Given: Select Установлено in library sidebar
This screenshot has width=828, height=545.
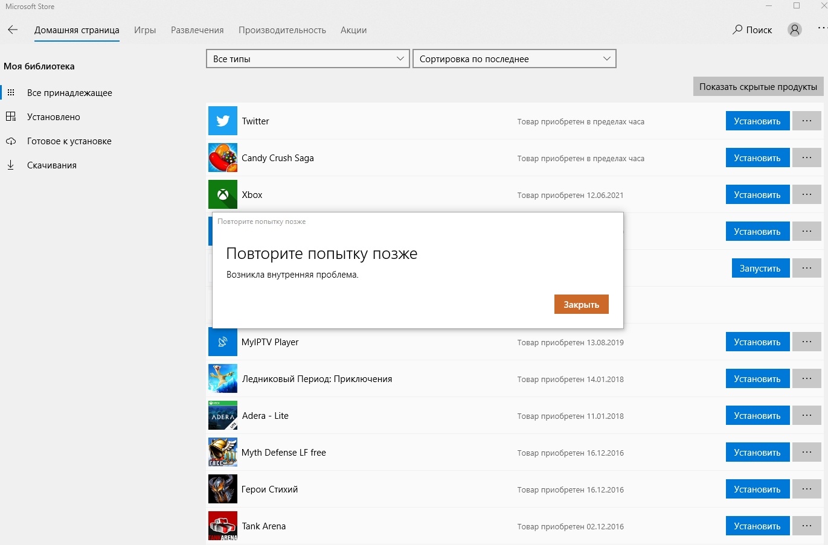Looking at the screenshot, I should [x=54, y=116].
